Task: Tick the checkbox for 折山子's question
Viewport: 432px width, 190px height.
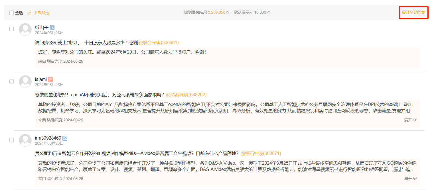Action: click(x=11, y=29)
